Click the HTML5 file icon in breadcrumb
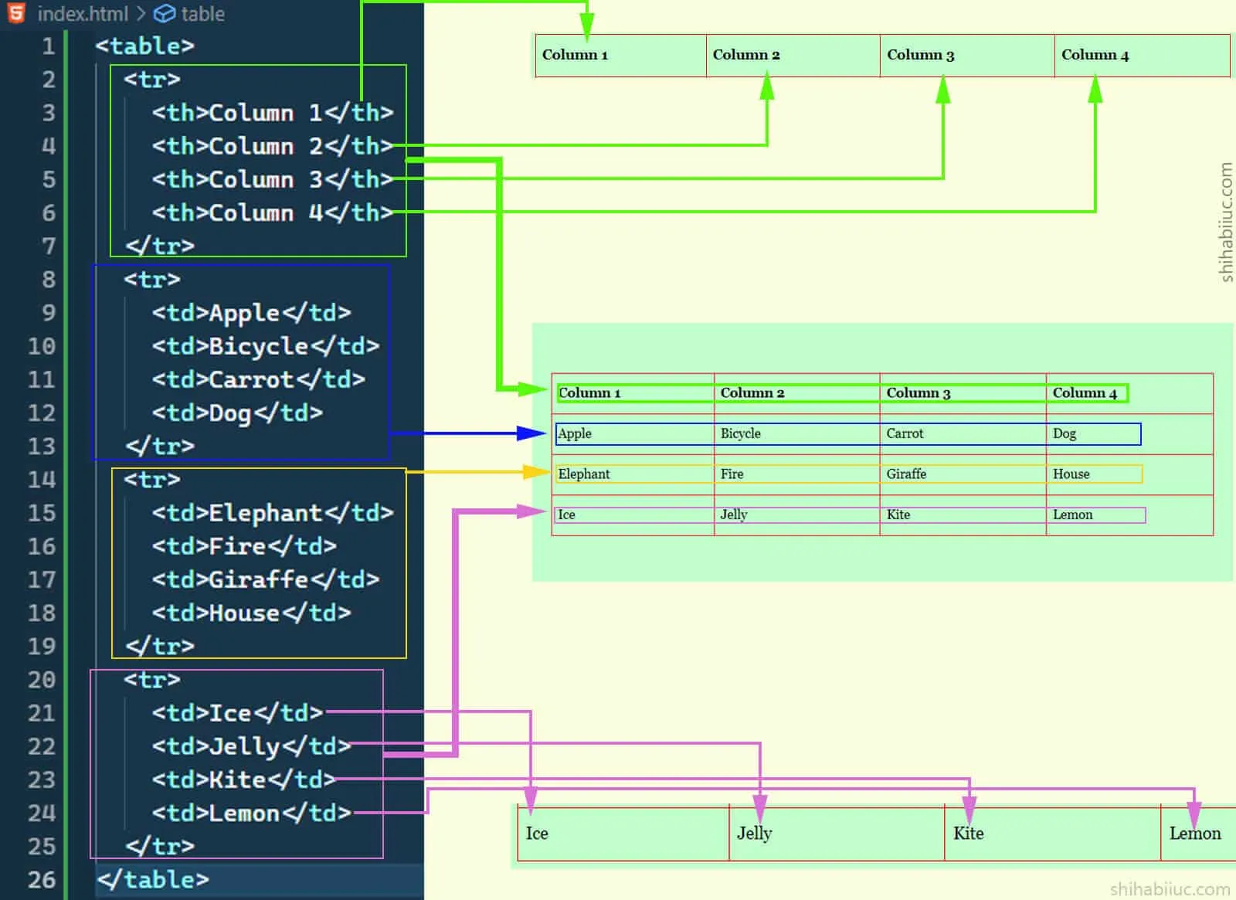This screenshot has height=900, width=1236. [x=16, y=13]
